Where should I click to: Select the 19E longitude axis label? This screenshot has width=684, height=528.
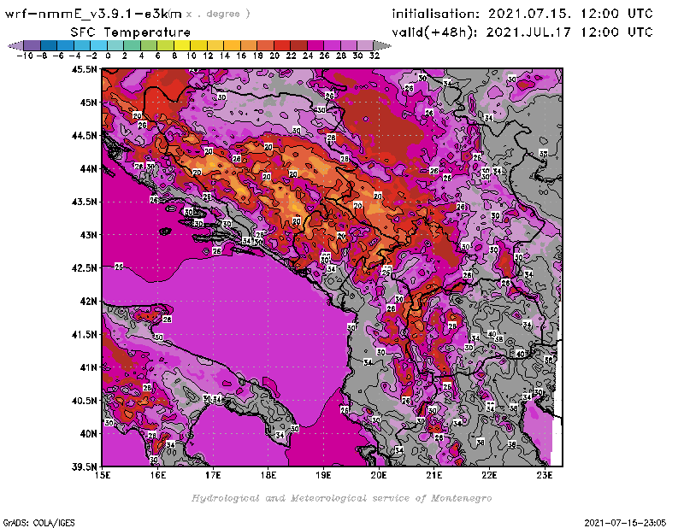(x=323, y=475)
